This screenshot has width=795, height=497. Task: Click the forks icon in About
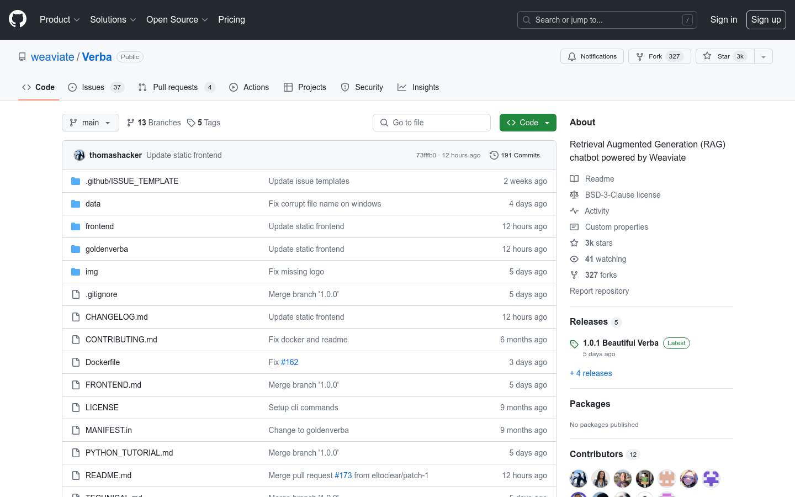[x=574, y=275]
